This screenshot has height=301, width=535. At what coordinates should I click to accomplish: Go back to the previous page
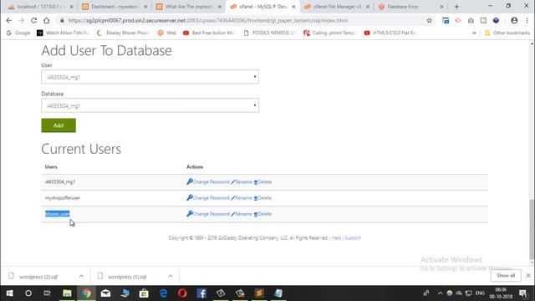click(x=9, y=20)
